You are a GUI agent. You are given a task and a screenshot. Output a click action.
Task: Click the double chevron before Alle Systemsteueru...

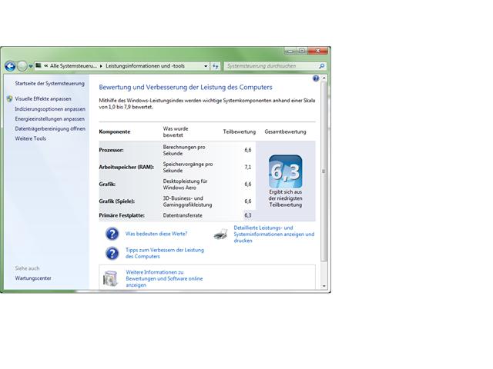tap(46, 66)
